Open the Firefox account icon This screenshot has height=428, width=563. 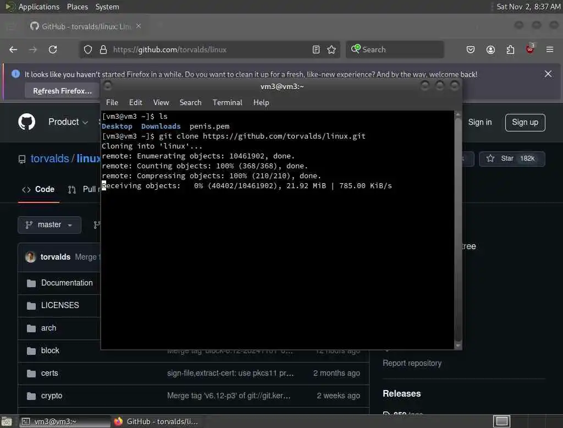tap(490, 50)
